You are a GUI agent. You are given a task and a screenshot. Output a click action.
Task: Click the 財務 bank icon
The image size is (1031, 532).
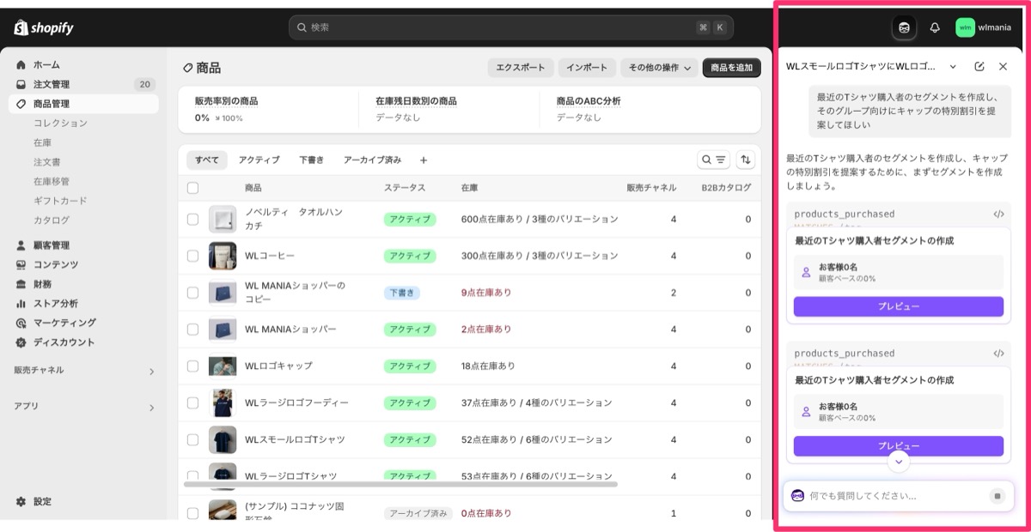click(21, 284)
